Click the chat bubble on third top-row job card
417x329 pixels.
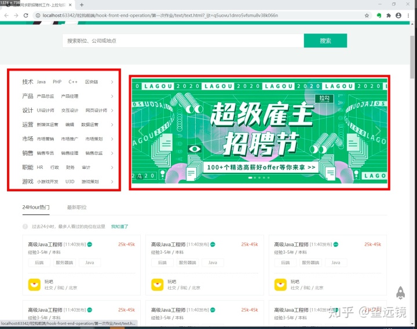click(x=336, y=245)
